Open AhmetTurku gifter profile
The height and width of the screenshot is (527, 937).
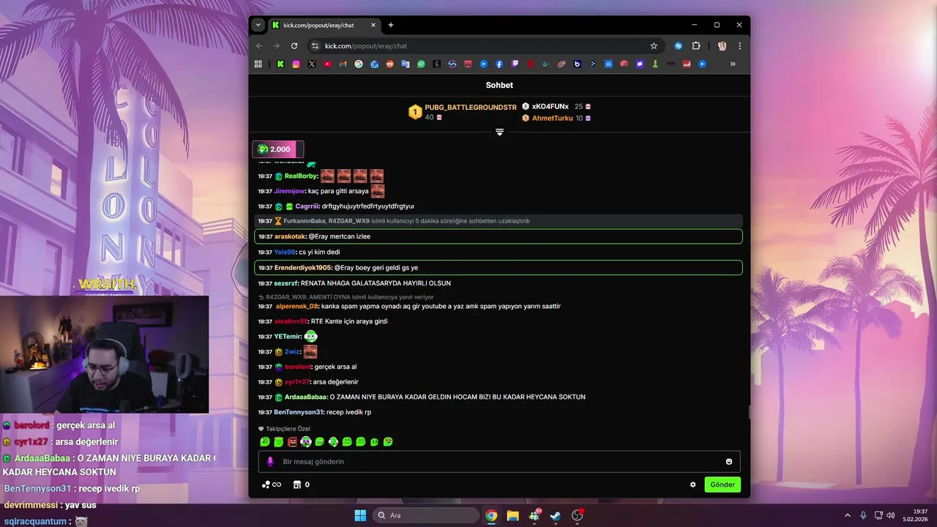click(553, 118)
